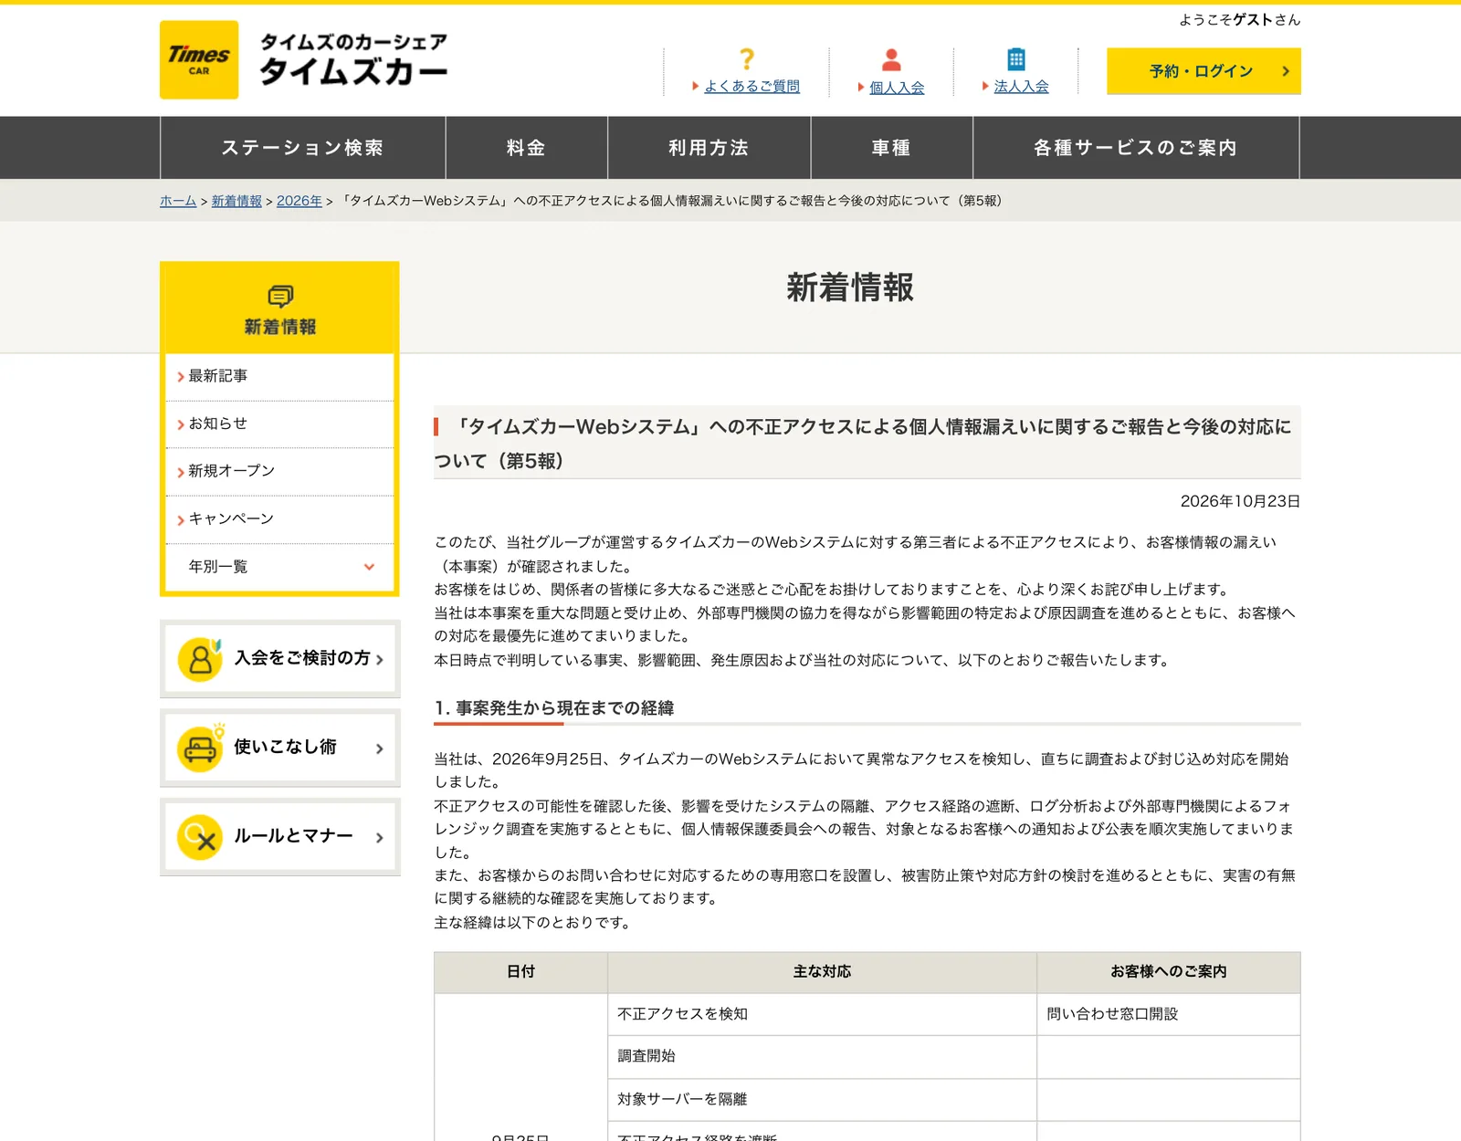This screenshot has height=1141, width=1461.
Task: Click the 予約・ログイン button
Action: 1203,71
